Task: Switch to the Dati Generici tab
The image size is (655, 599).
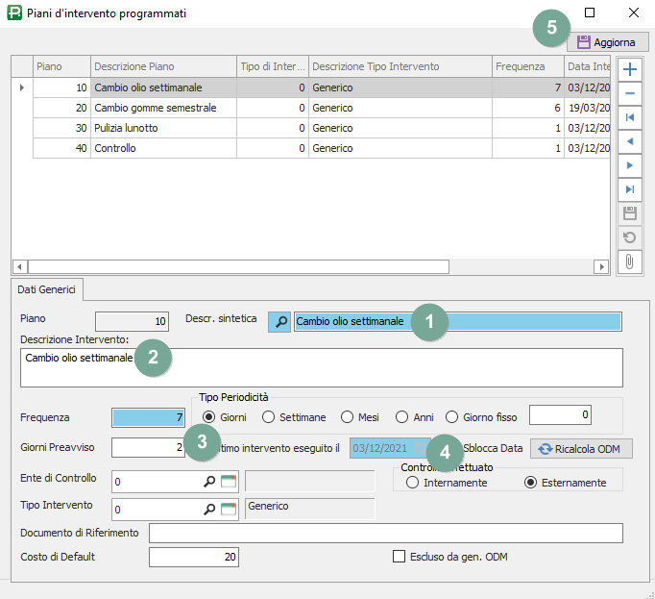Action: point(47,288)
